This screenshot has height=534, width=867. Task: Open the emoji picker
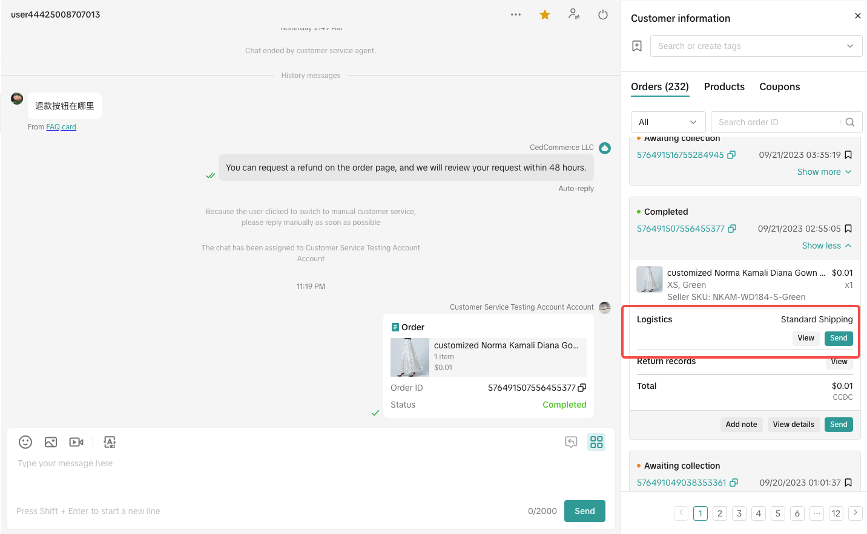pos(25,442)
